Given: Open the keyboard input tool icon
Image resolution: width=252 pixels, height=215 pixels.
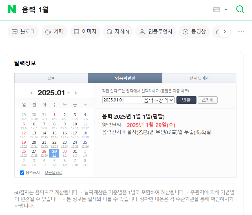Looking at the screenshot, I should 216,9.
